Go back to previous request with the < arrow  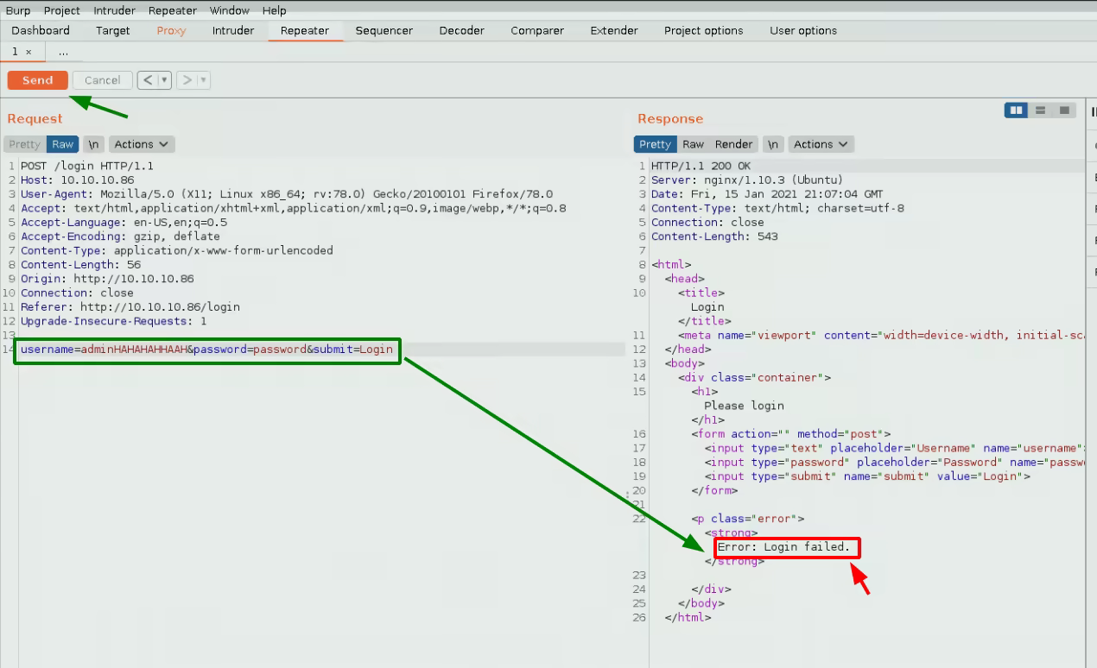pos(148,80)
